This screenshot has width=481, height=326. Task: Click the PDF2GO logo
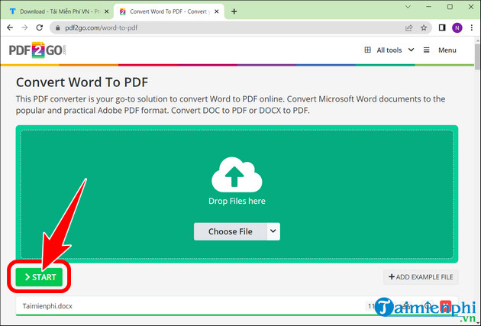[37, 50]
